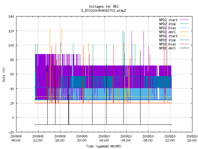Click the 80 y-axis tick label

(x=12, y=60)
